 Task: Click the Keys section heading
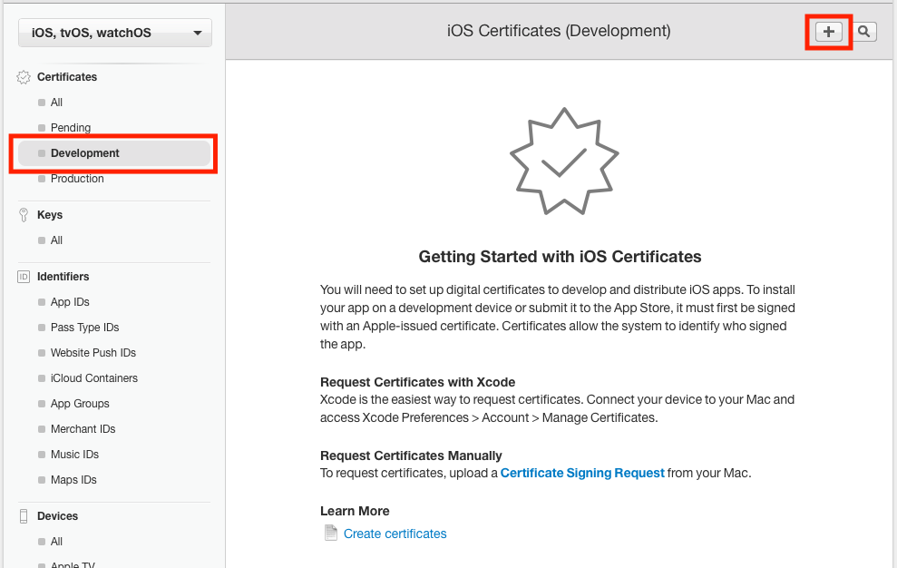(x=50, y=215)
